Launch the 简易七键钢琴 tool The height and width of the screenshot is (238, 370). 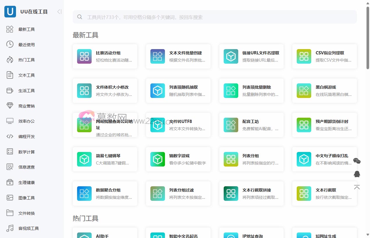tap(105, 159)
